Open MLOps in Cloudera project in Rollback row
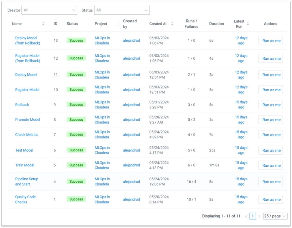The width and height of the screenshot is (292, 228). (x=102, y=105)
